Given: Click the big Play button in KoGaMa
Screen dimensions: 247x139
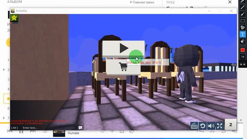Looking at the screenshot, I should tap(123, 48).
